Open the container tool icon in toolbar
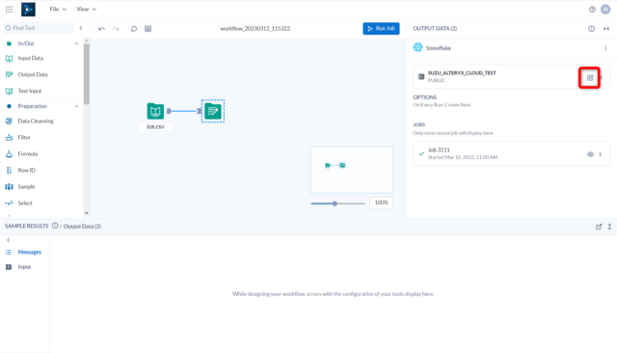Screen dimensions: 617x353 [148, 29]
